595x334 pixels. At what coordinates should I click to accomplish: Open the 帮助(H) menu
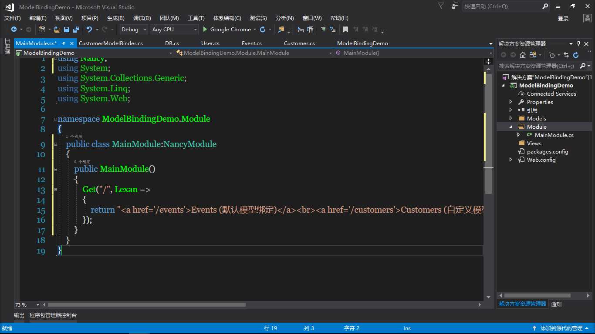(339, 18)
